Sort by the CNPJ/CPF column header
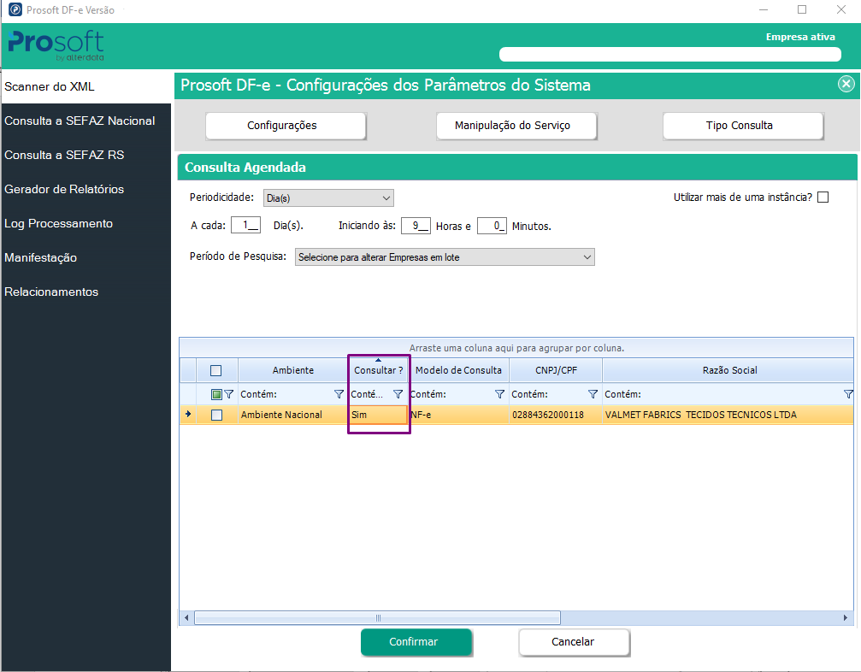The width and height of the screenshot is (861, 672). (556, 370)
